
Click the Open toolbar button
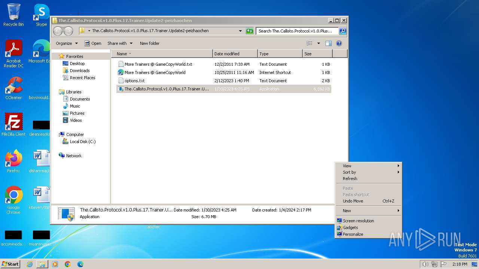(x=93, y=43)
